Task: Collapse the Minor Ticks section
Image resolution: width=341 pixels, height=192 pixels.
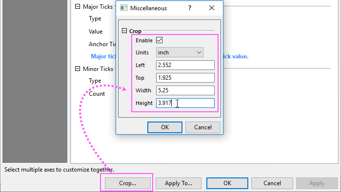Action: click(78, 69)
